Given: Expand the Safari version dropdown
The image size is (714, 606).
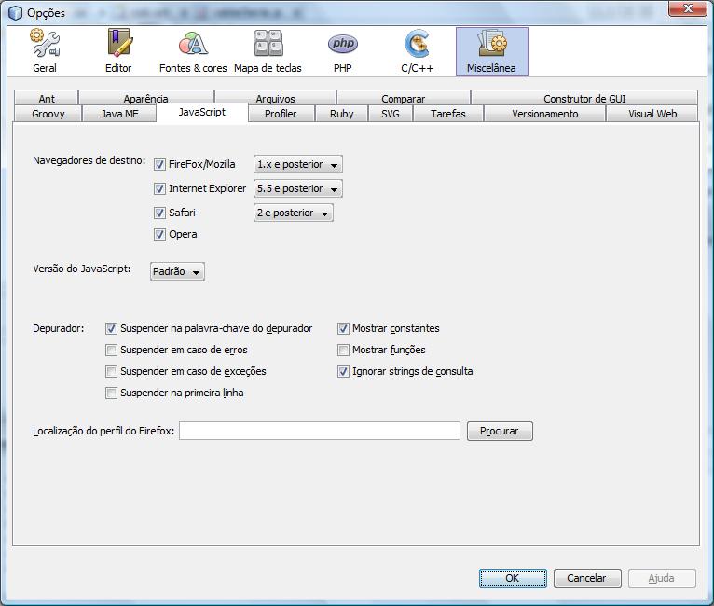Looking at the screenshot, I should (x=294, y=213).
